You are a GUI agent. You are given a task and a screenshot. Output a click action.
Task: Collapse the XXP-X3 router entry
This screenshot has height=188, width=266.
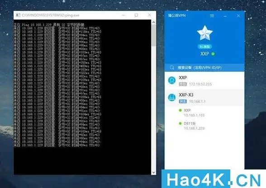point(204,98)
